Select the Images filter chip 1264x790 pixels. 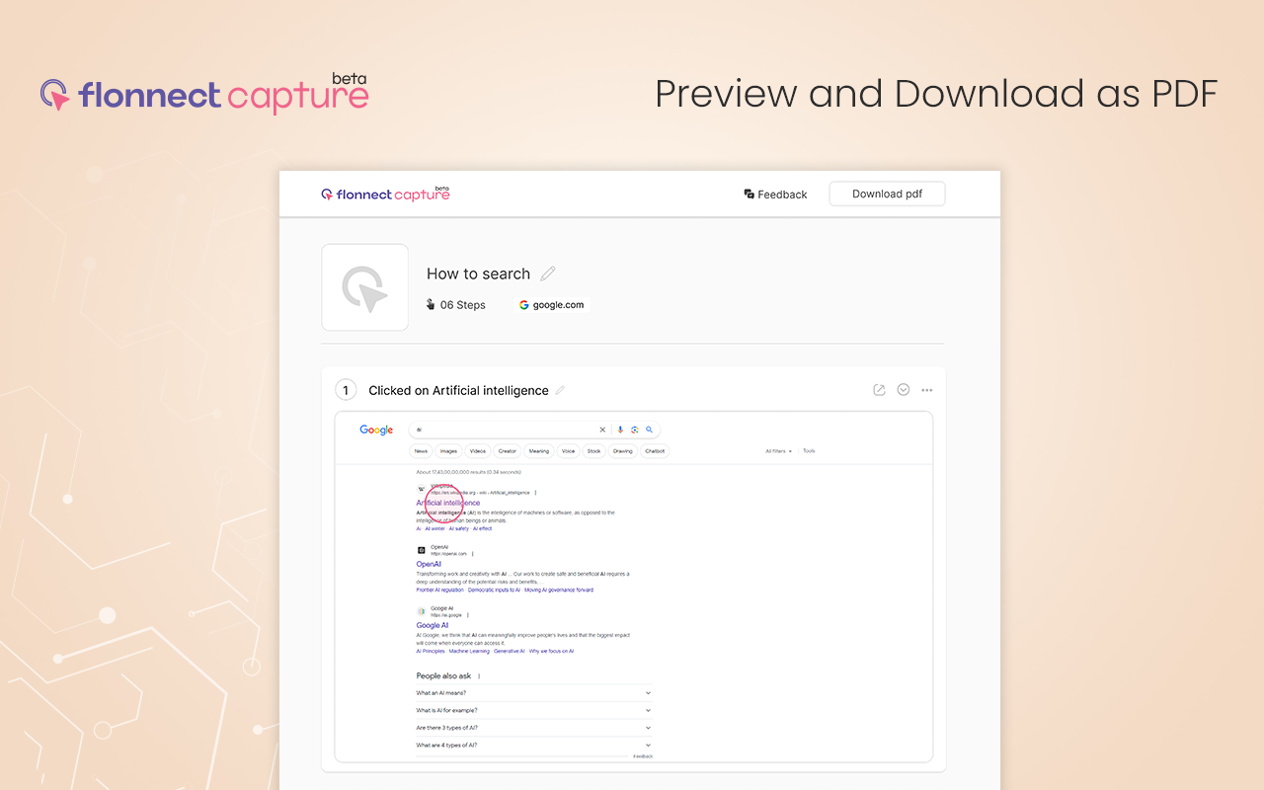click(448, 451)
